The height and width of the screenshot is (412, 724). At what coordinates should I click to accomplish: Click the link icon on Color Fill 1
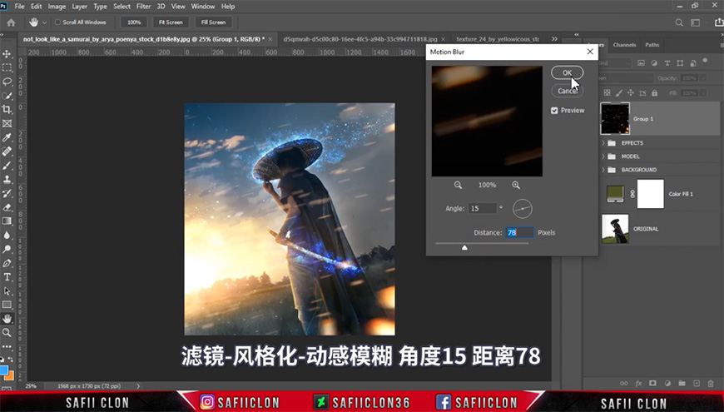tap(632, 195)
